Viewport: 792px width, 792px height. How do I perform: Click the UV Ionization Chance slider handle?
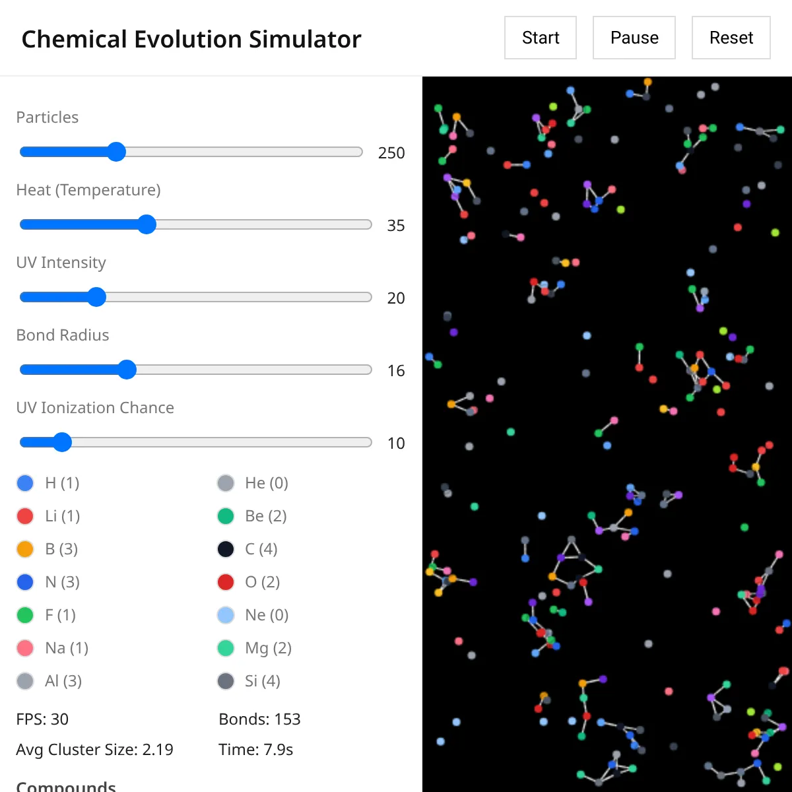pyautogui.click(x=62, y=442)
